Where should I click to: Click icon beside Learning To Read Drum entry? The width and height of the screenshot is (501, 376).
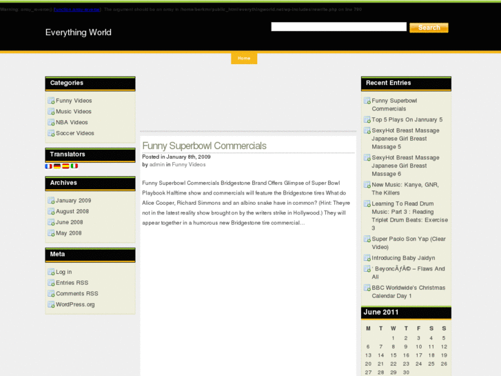point(367,204)
